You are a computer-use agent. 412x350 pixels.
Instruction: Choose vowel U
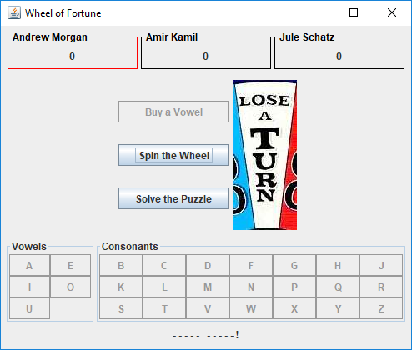[x=29, y=308]
